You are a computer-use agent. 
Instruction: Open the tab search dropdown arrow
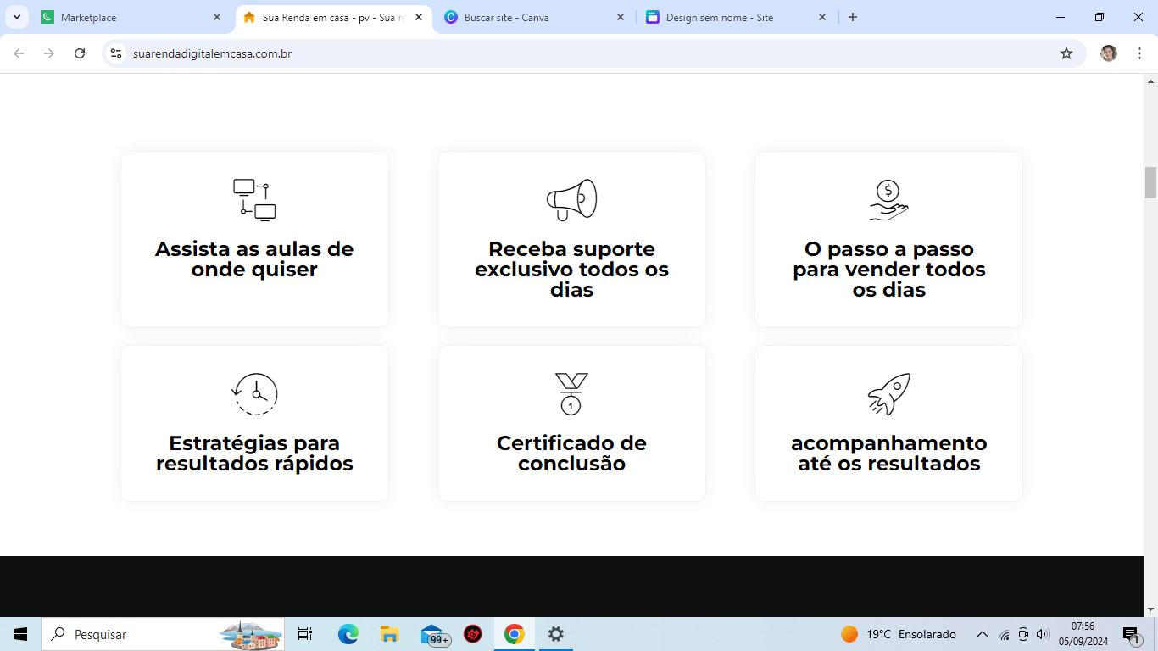(16, 17)
